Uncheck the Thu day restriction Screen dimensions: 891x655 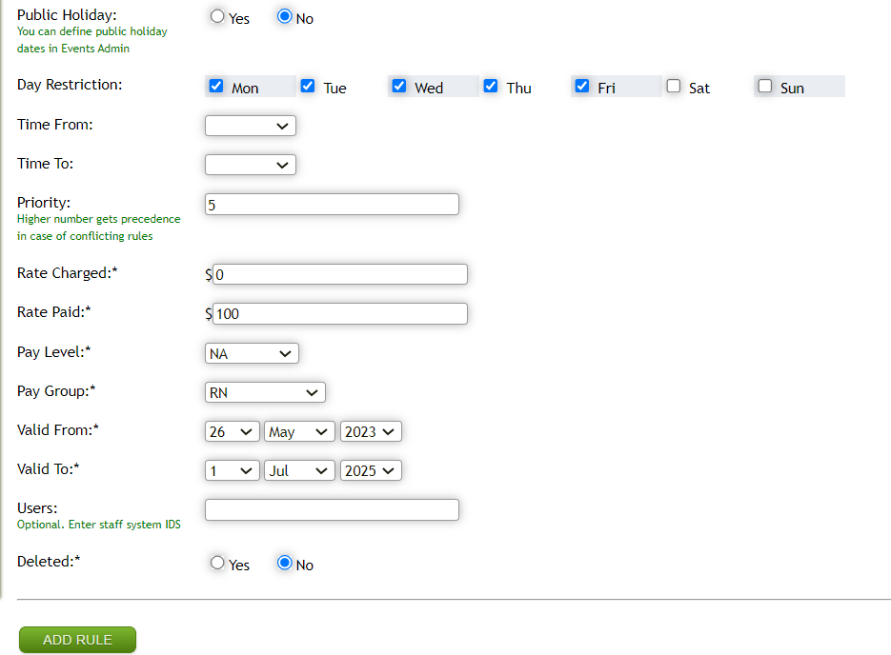[x=491, y=86]
